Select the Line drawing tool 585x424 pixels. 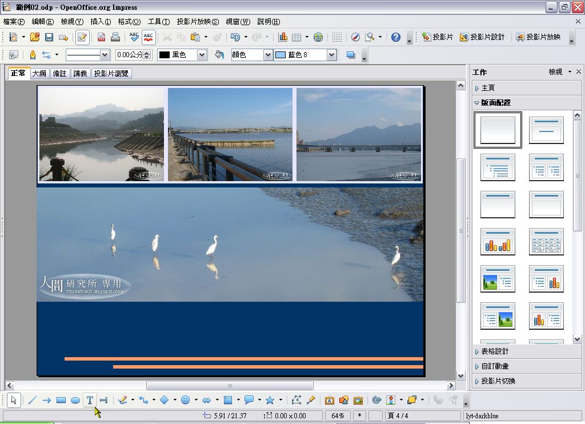(x=33, y=400)
